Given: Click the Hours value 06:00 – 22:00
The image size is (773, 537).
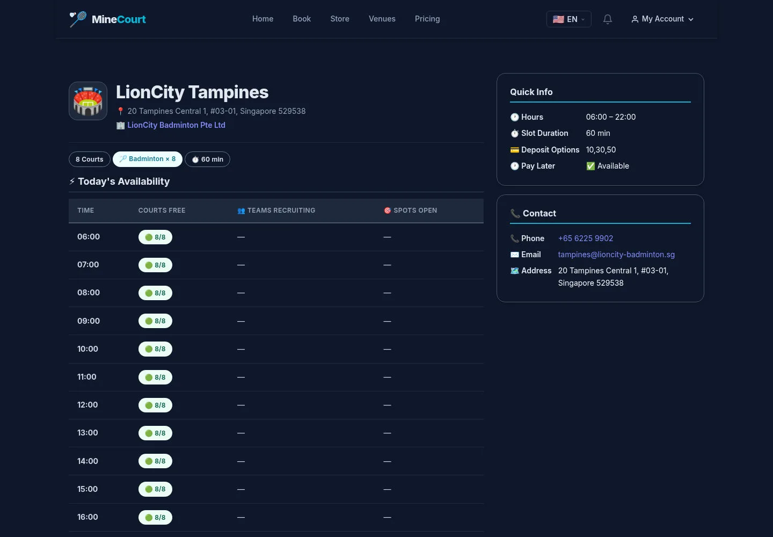Looking at the screenshot, I should pos(611,117).
